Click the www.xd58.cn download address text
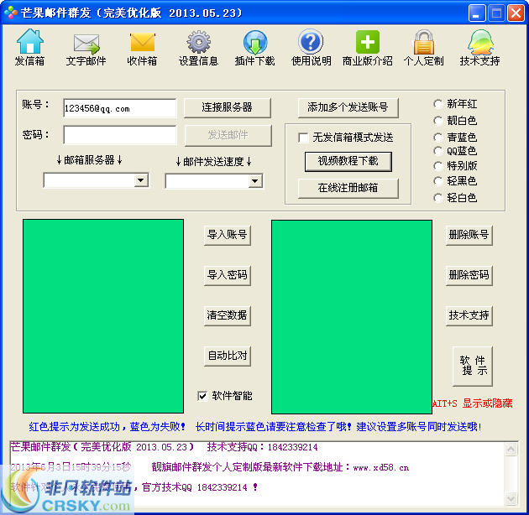The image size is (529, 515). [x=381, y=468]
